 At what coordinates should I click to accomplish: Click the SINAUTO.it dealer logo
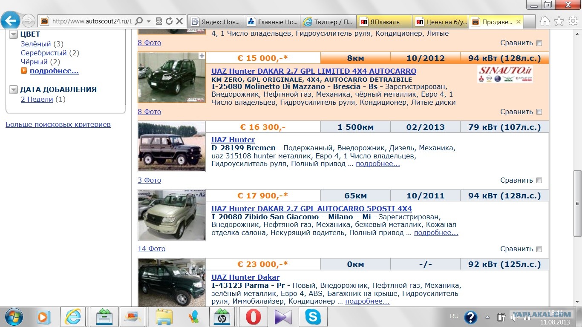pyautogui.click(x=504, y=74)
